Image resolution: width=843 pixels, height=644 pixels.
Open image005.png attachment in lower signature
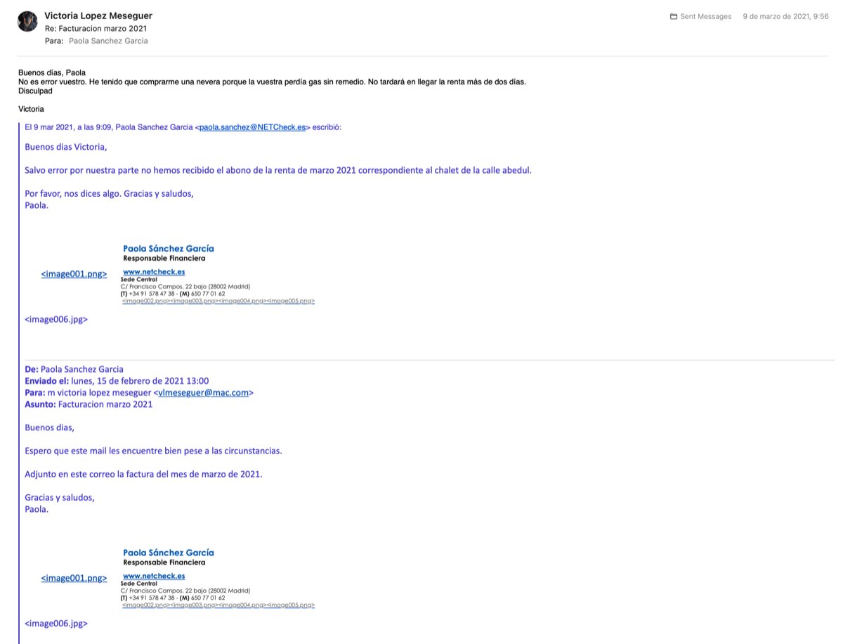tap(291, 605)
